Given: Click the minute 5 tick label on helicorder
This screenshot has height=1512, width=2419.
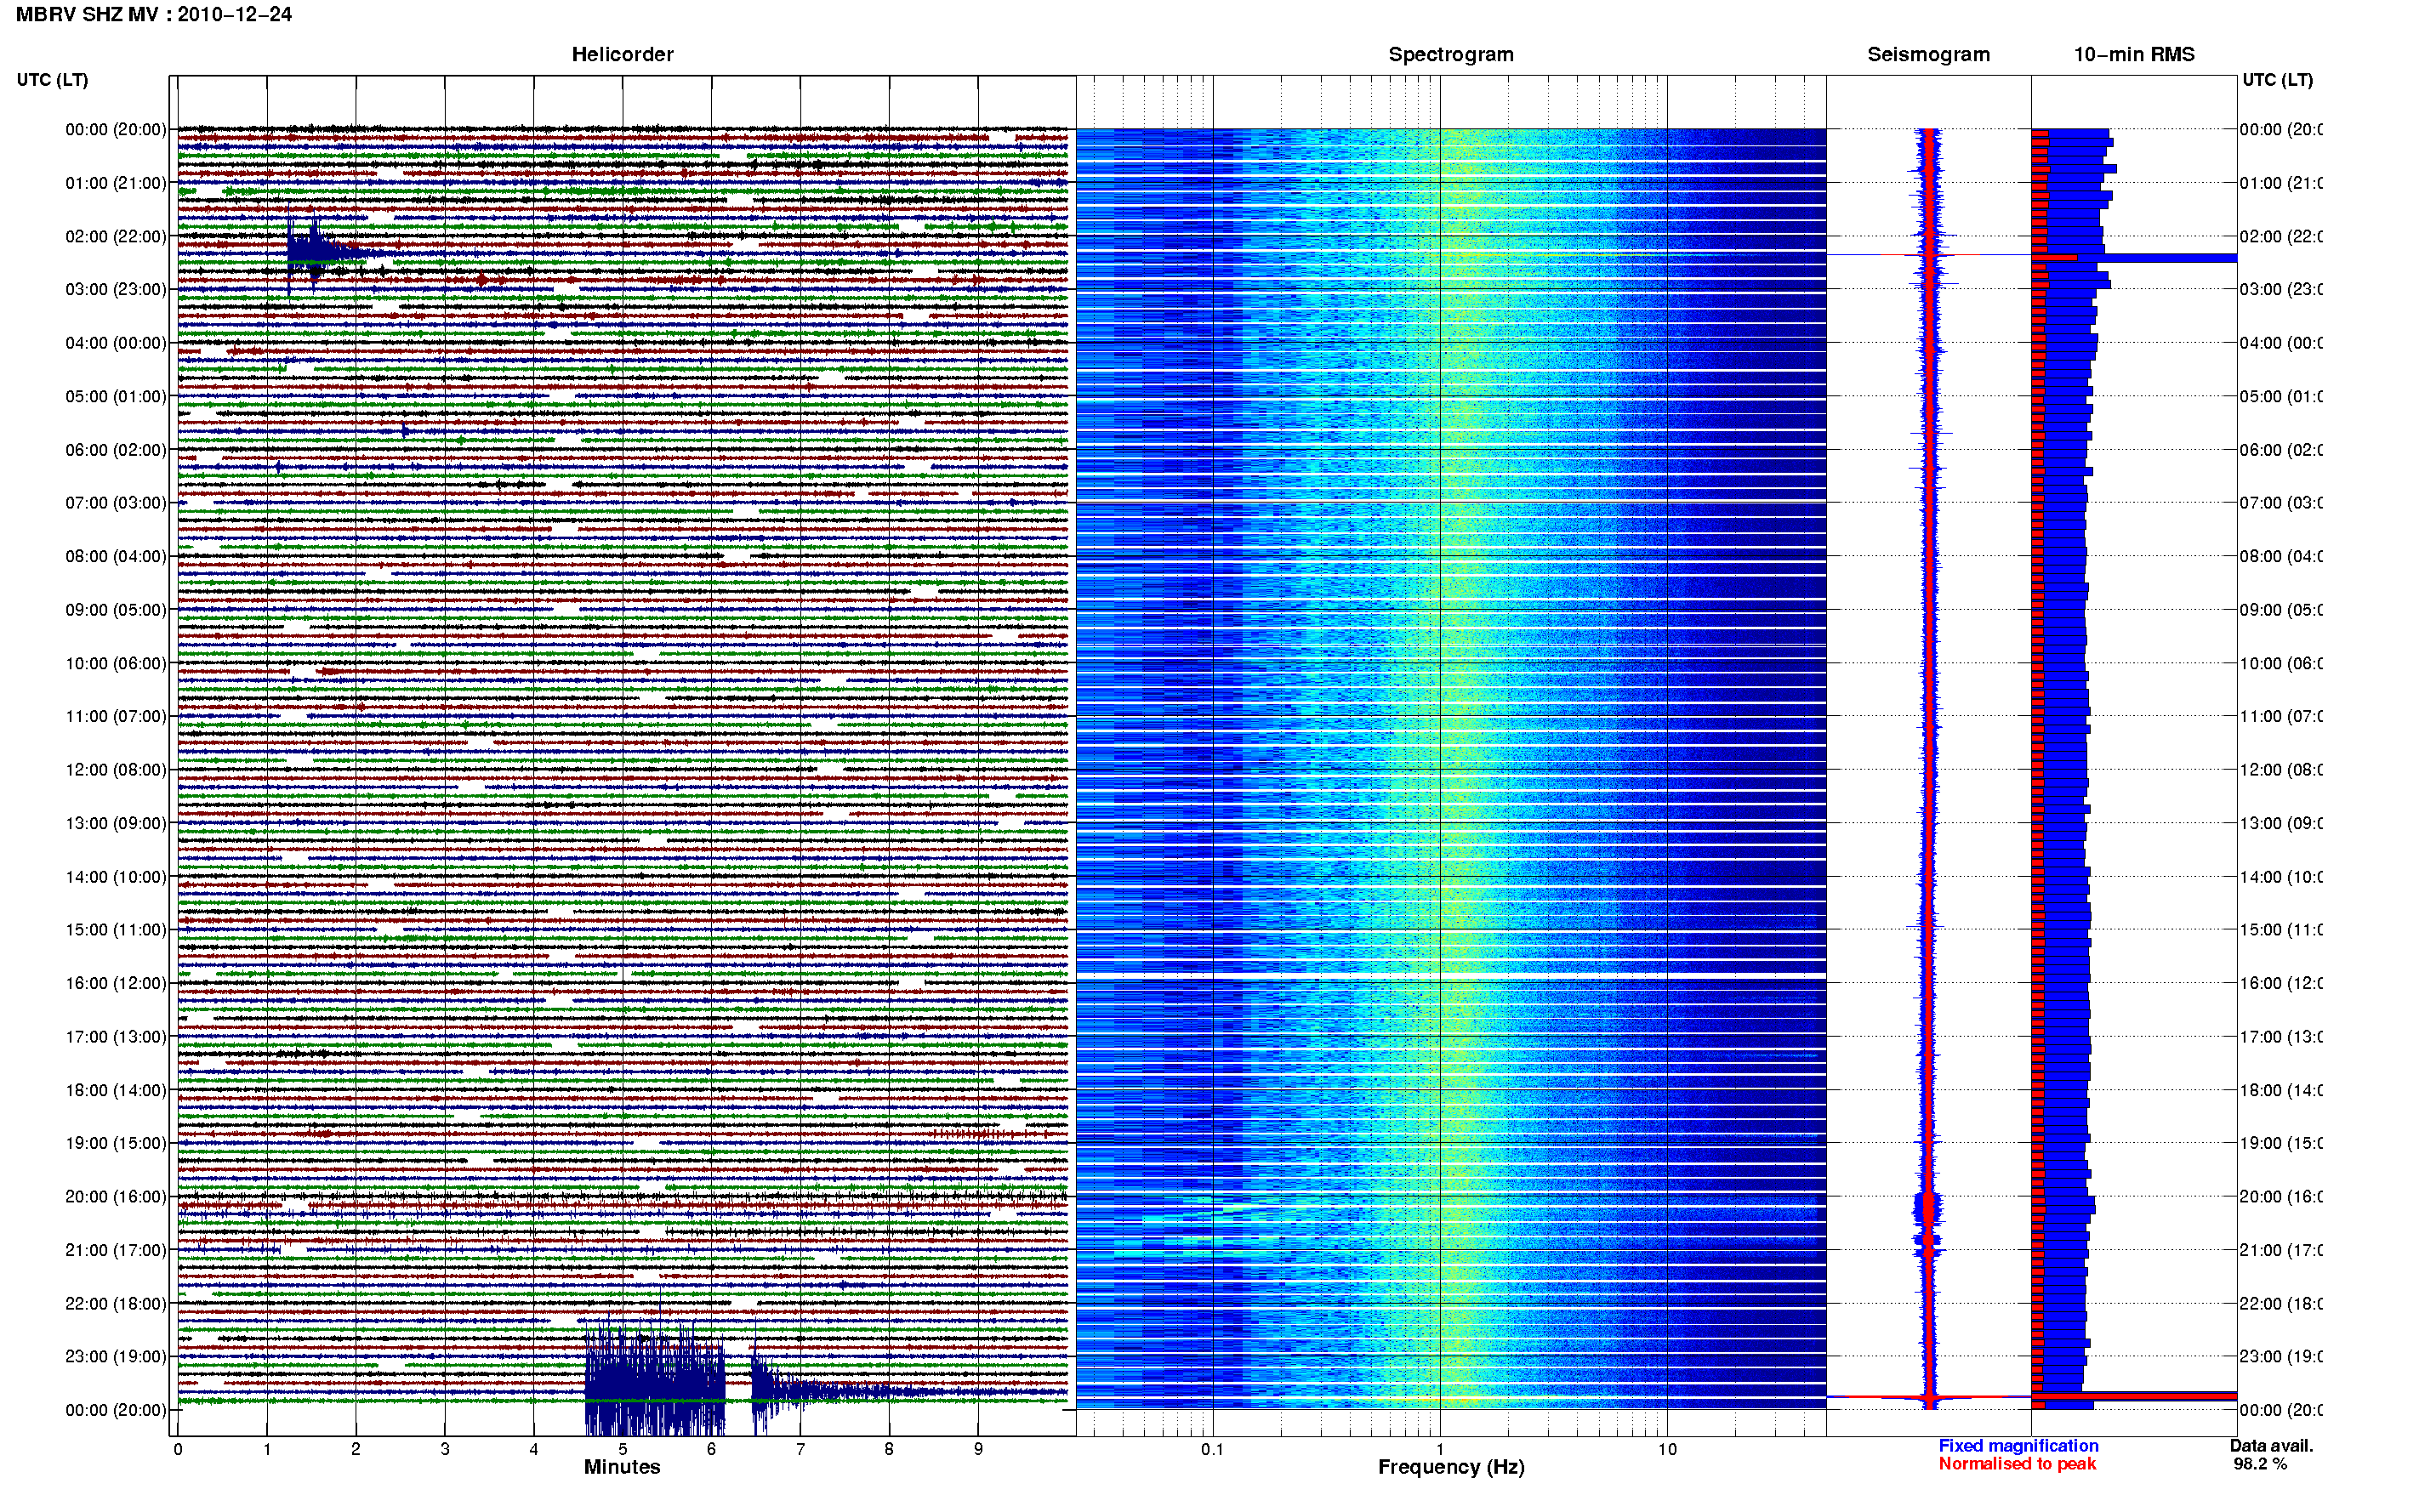Looking at the screenshot, I should tap(622, 1449).
